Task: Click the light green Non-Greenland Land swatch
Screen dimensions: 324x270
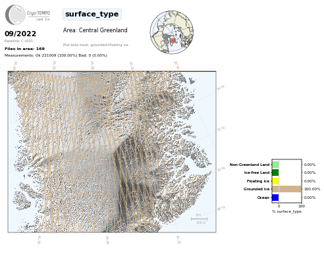Action: tap(275, 165)
